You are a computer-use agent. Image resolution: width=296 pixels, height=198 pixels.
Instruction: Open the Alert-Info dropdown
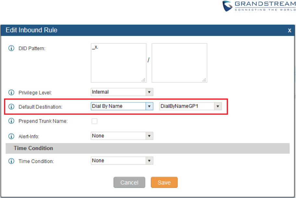(122, 136)
